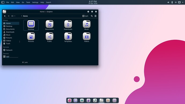Click the Home breadcrumb in location bar

[x=25, y=16]
